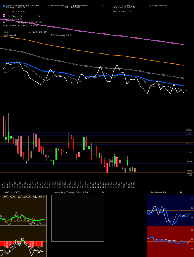Click the 'Stochastics & R' panel title
194x257 pixels.
coord(159,192)
